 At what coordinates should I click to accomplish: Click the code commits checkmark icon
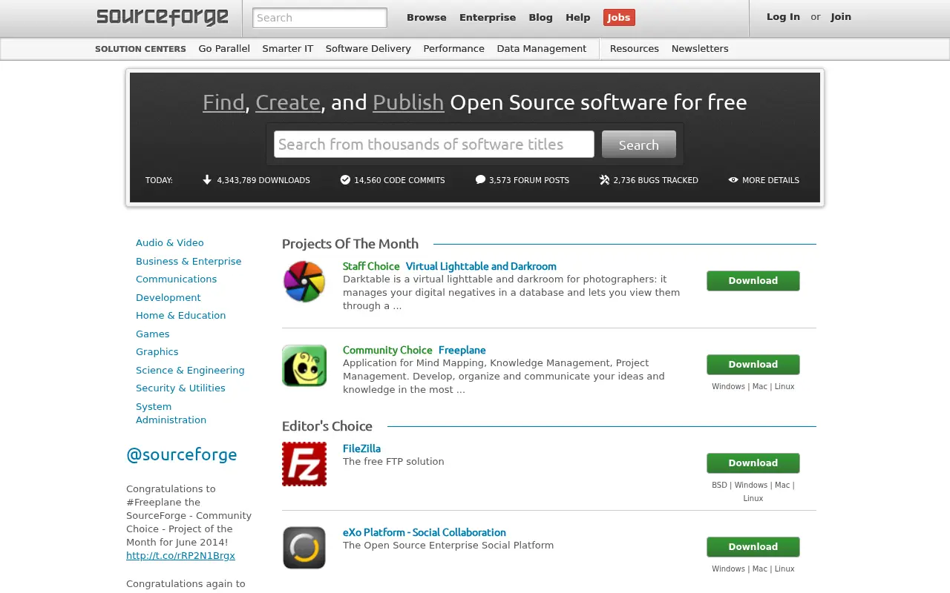point(345,179)
